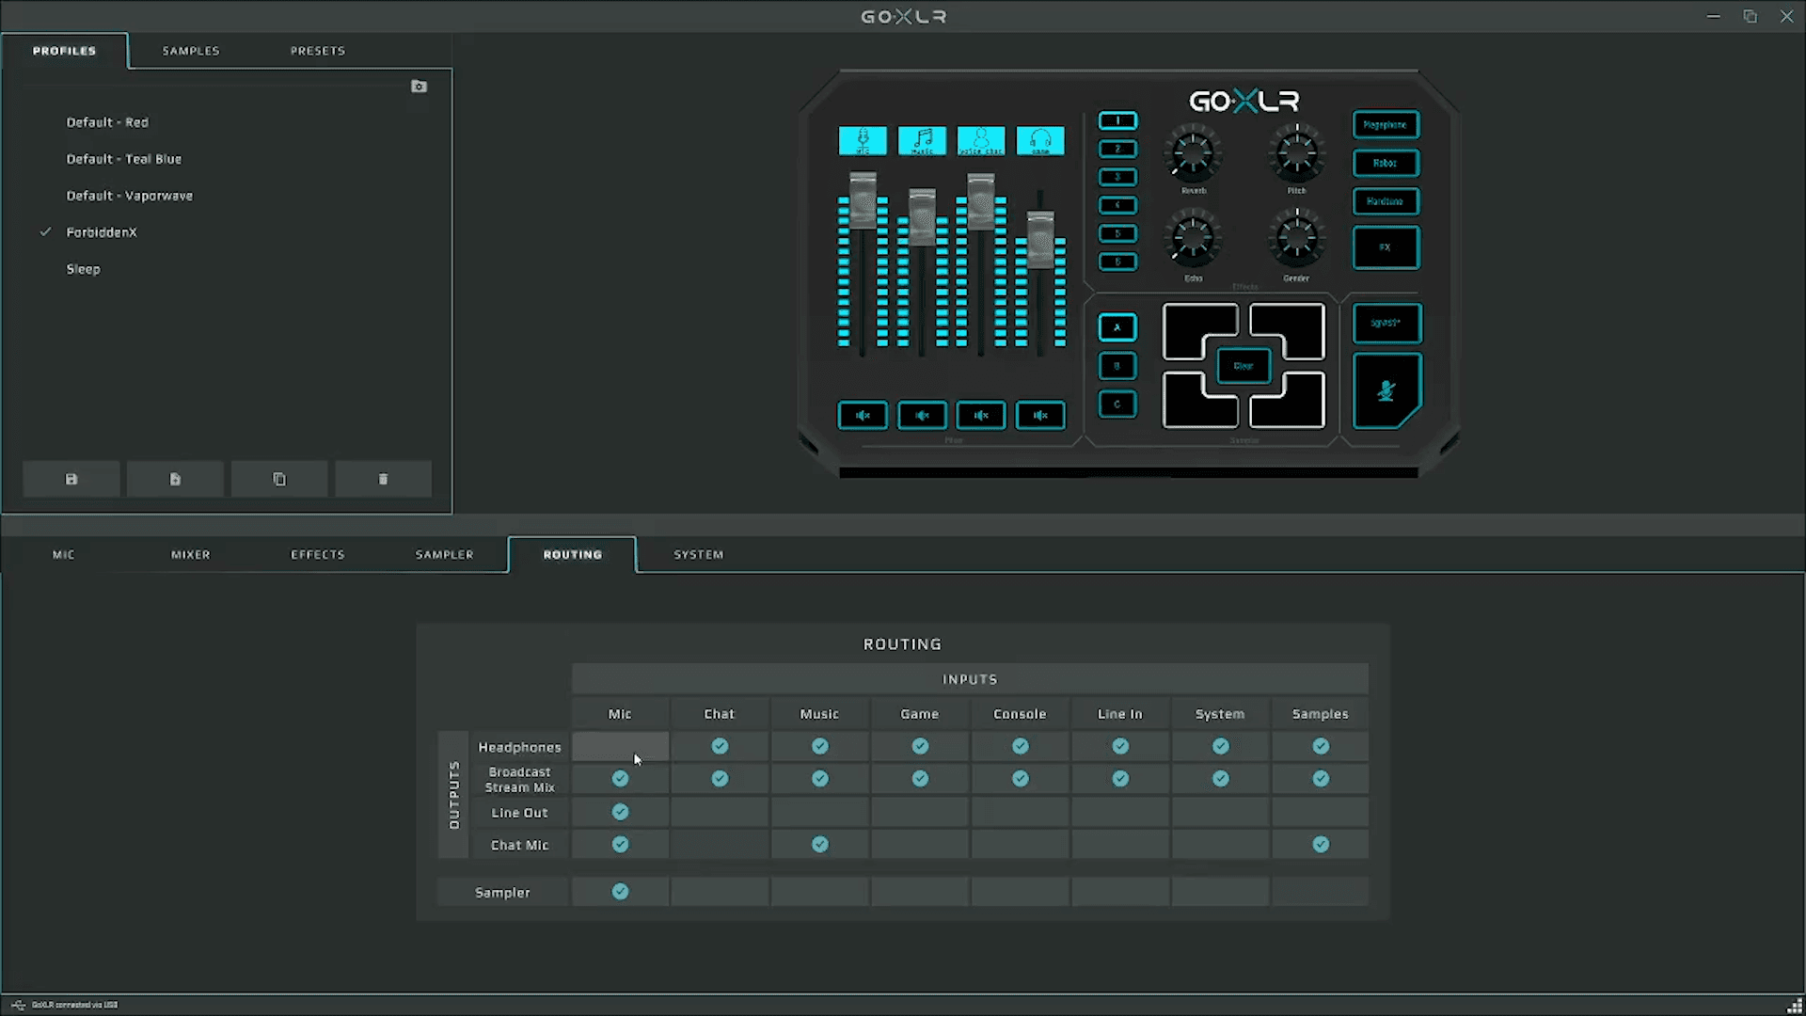
Task: Mute the Mic fader channel
Action: pos(863,415)
